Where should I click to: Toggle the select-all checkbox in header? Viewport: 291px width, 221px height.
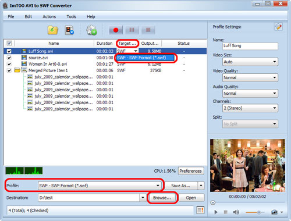point(9,43)
